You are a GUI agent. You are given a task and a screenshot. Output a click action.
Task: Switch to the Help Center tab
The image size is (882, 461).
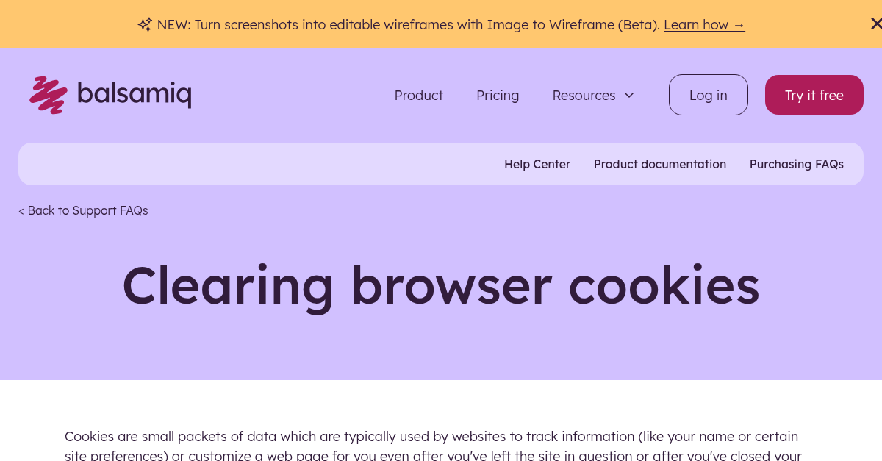click(x=537, y=164)
